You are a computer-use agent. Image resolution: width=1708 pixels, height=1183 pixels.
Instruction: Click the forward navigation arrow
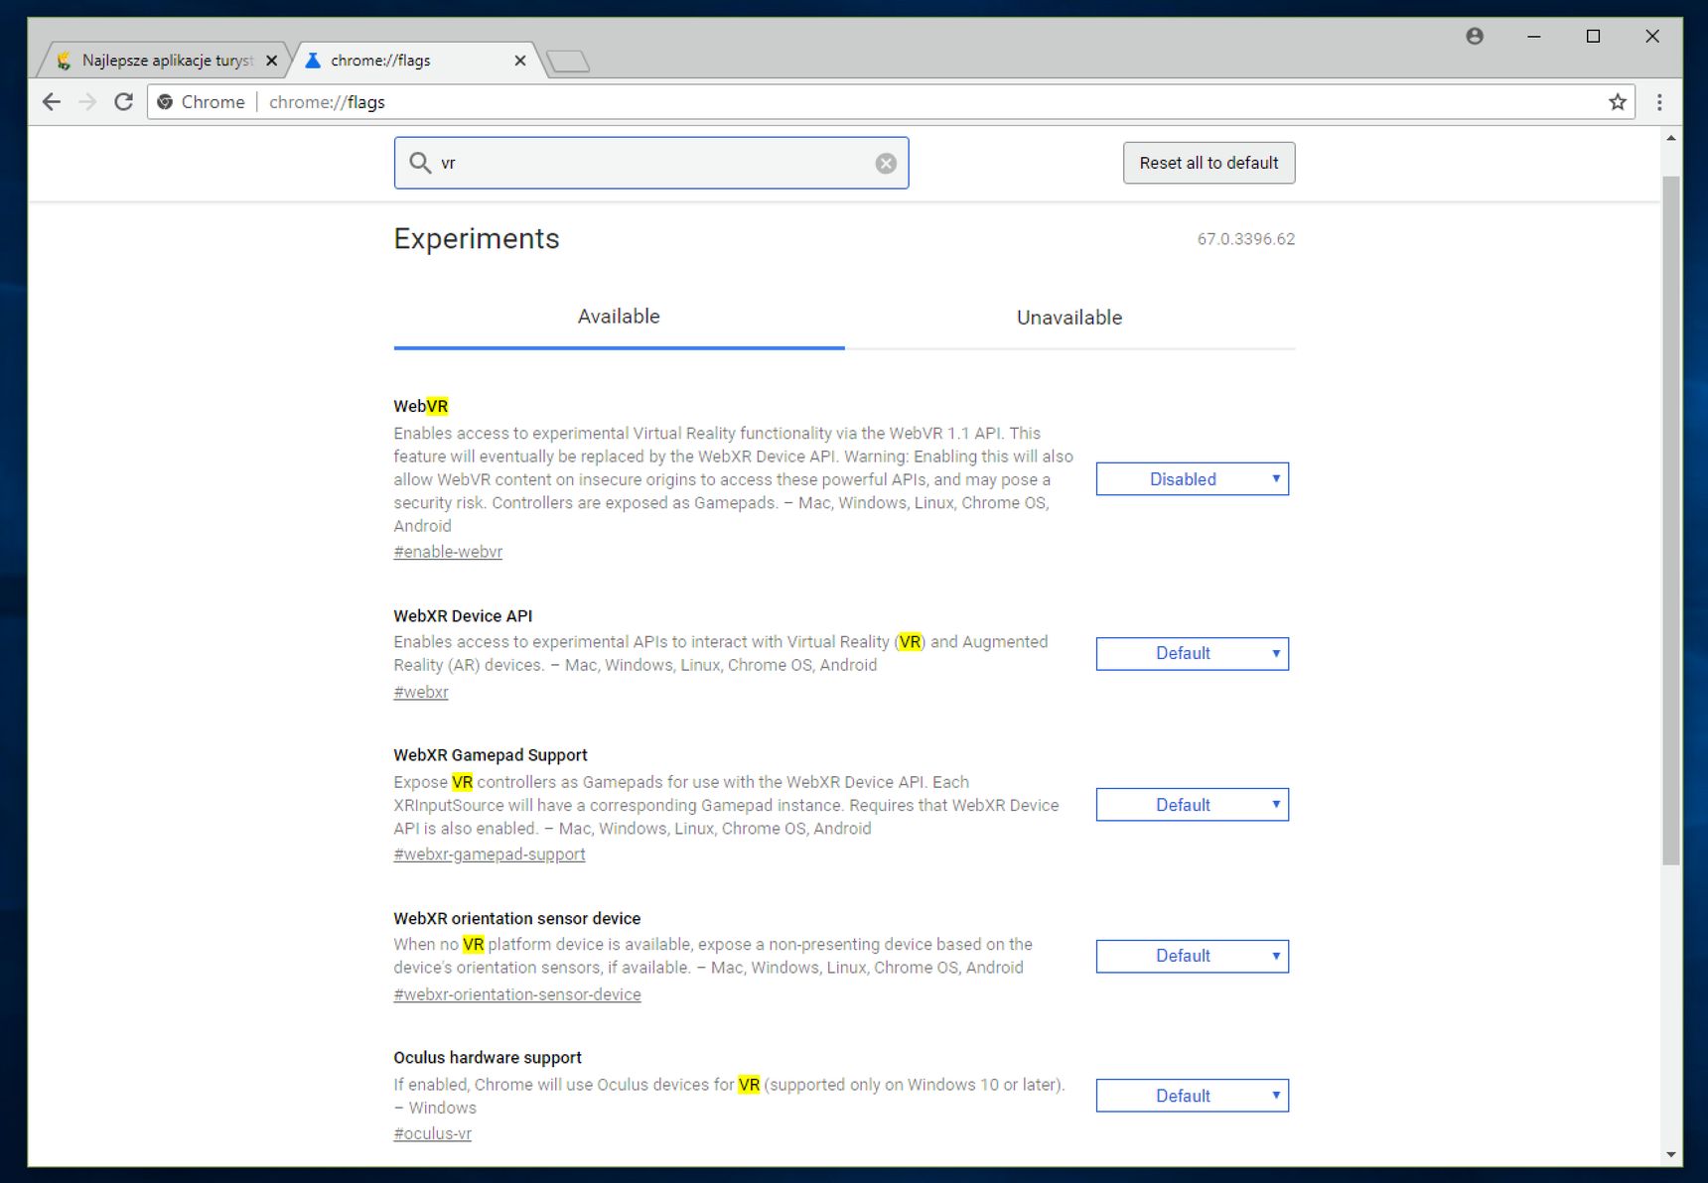point(87,102)
